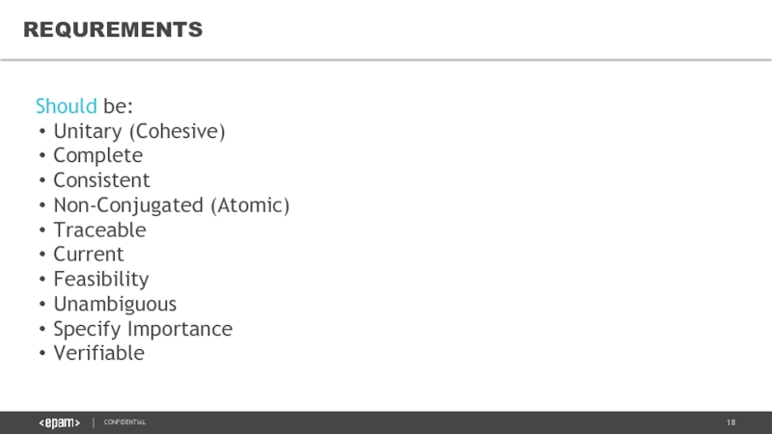Select the Verifiable bullet text
Screen dimensions: 772x434
tap(98, 354)
